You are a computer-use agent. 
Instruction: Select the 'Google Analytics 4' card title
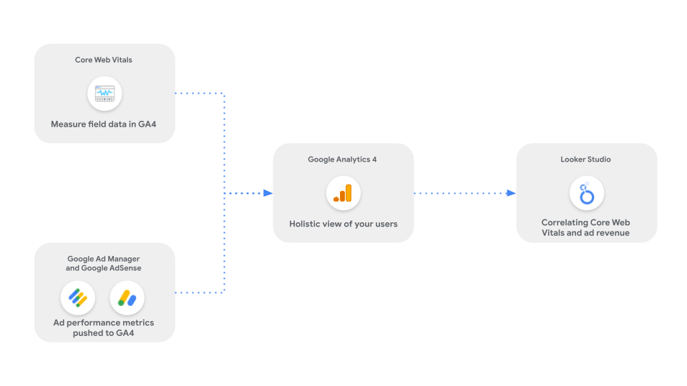point(342,159)
